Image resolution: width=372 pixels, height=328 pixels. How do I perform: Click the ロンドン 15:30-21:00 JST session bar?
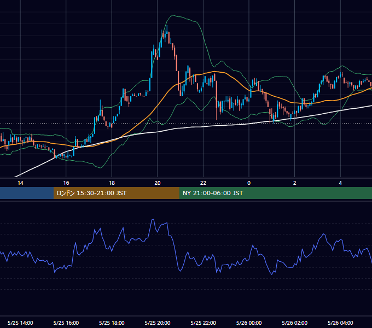pos(116,193)
